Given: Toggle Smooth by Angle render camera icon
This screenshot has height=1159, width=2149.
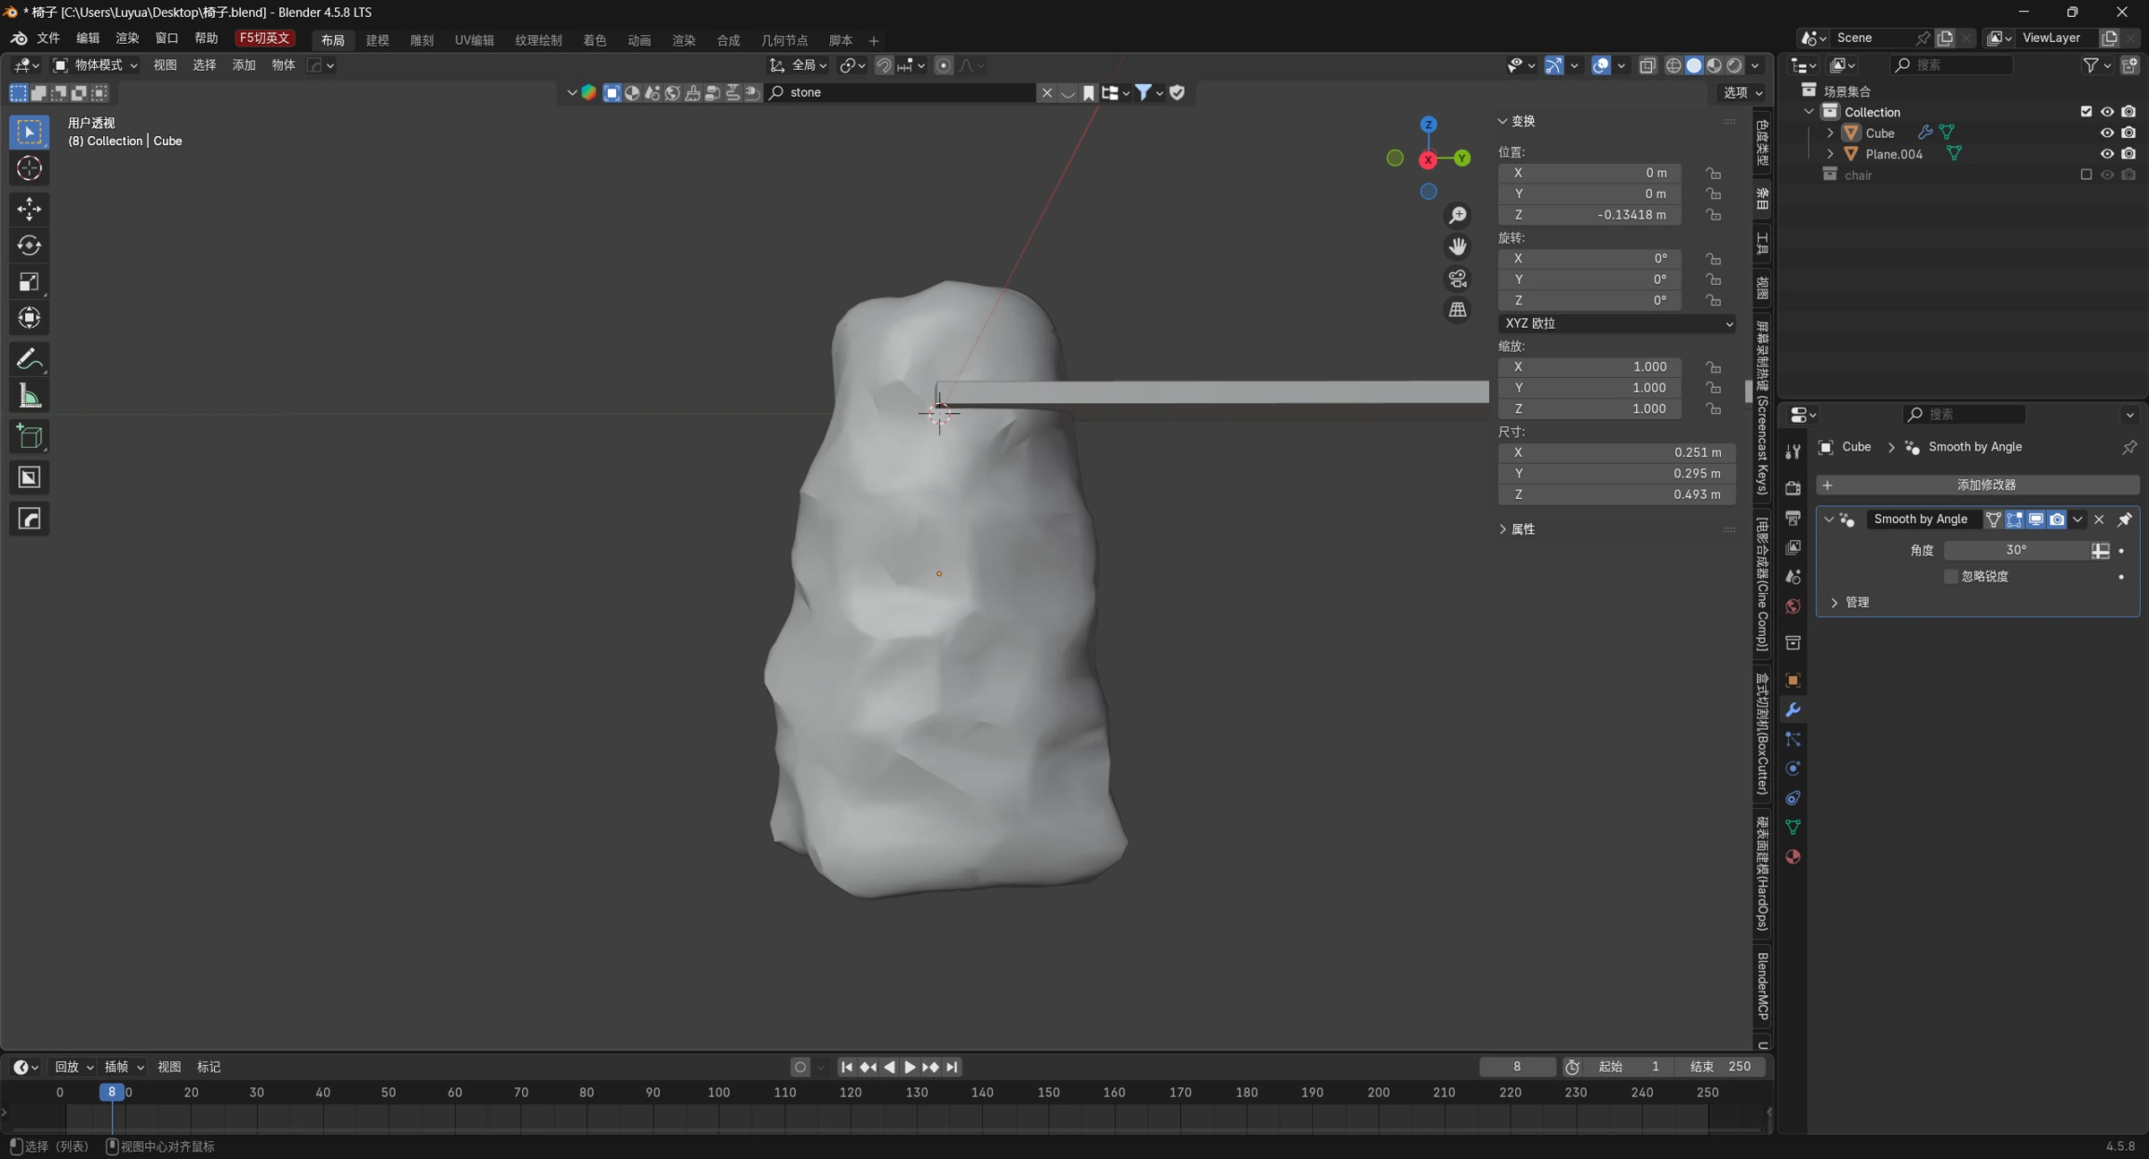Looking at the screenshot, I should click(x=2058, y=519).
